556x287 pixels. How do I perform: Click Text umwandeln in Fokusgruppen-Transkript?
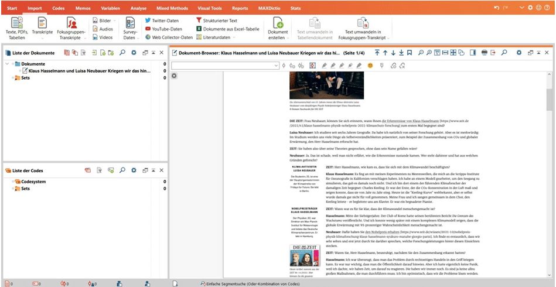[363, 28]
